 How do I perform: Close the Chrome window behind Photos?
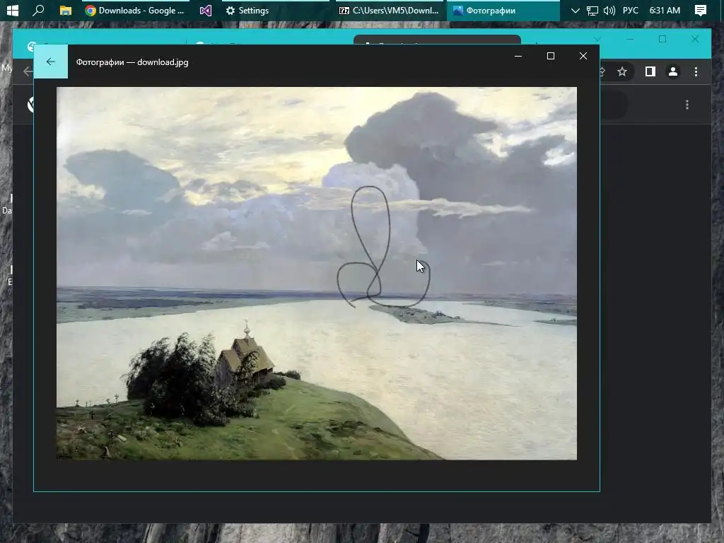(694, 40)
